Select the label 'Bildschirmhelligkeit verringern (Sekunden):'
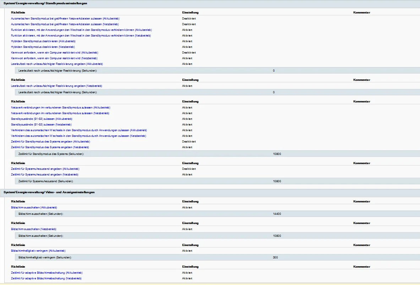Image resolution: width=420 pixels, height=285 pixels. pos(45,257)
